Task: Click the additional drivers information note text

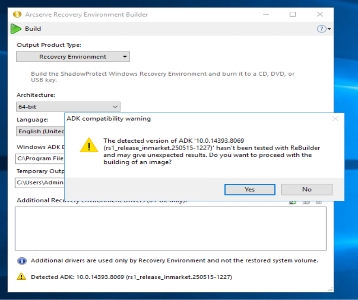Action: point(174,260)
